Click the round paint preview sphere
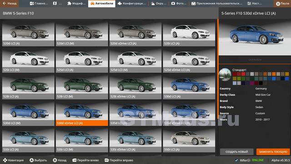 click(x=225, y=75)
